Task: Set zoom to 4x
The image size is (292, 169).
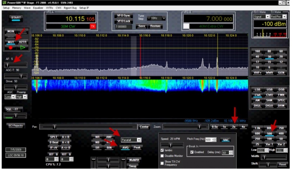Action: [x=243, y=127]
